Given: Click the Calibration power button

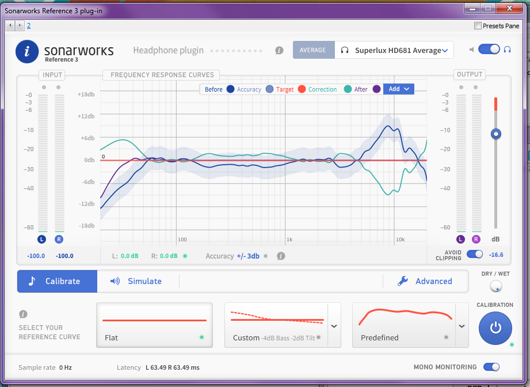Looking at the screenshot, I should pos(495,328).
